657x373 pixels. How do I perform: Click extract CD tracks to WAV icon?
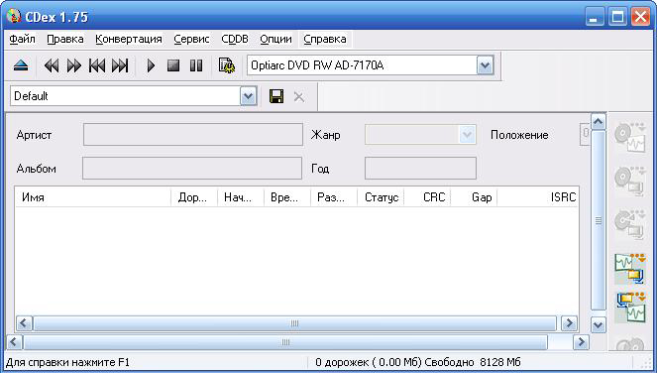click(630, 138)
